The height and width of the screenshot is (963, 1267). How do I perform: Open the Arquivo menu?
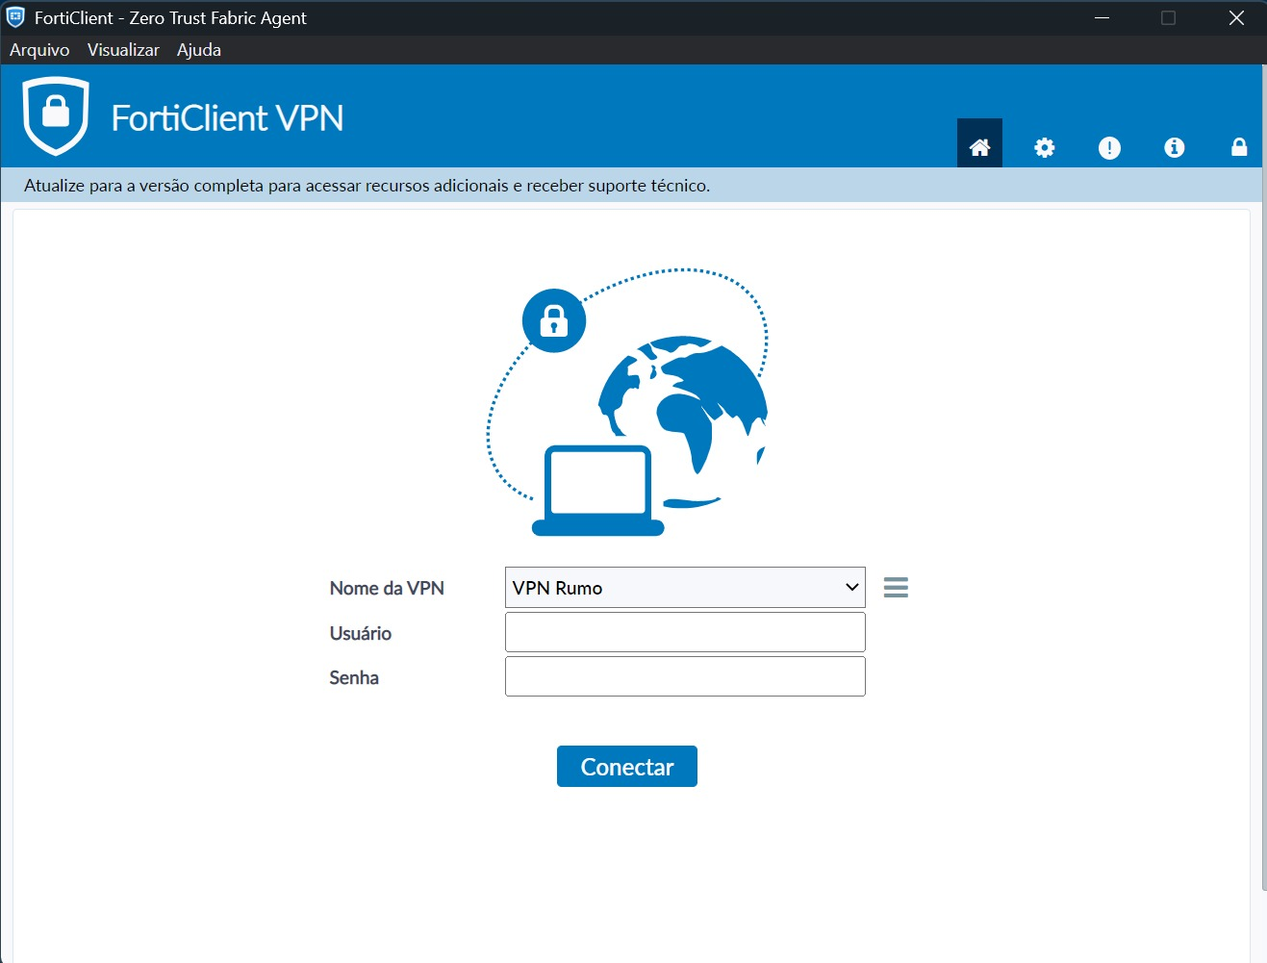click(39, 50)
